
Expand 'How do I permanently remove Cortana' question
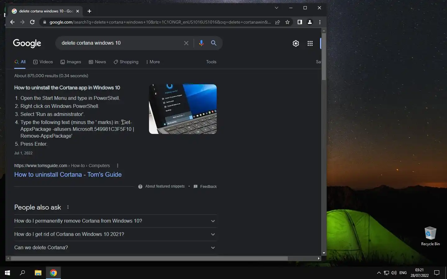115,221
